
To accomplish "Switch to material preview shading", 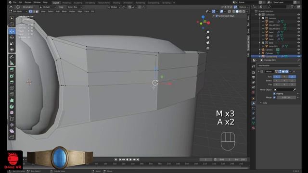I will (x=241, y=12).
